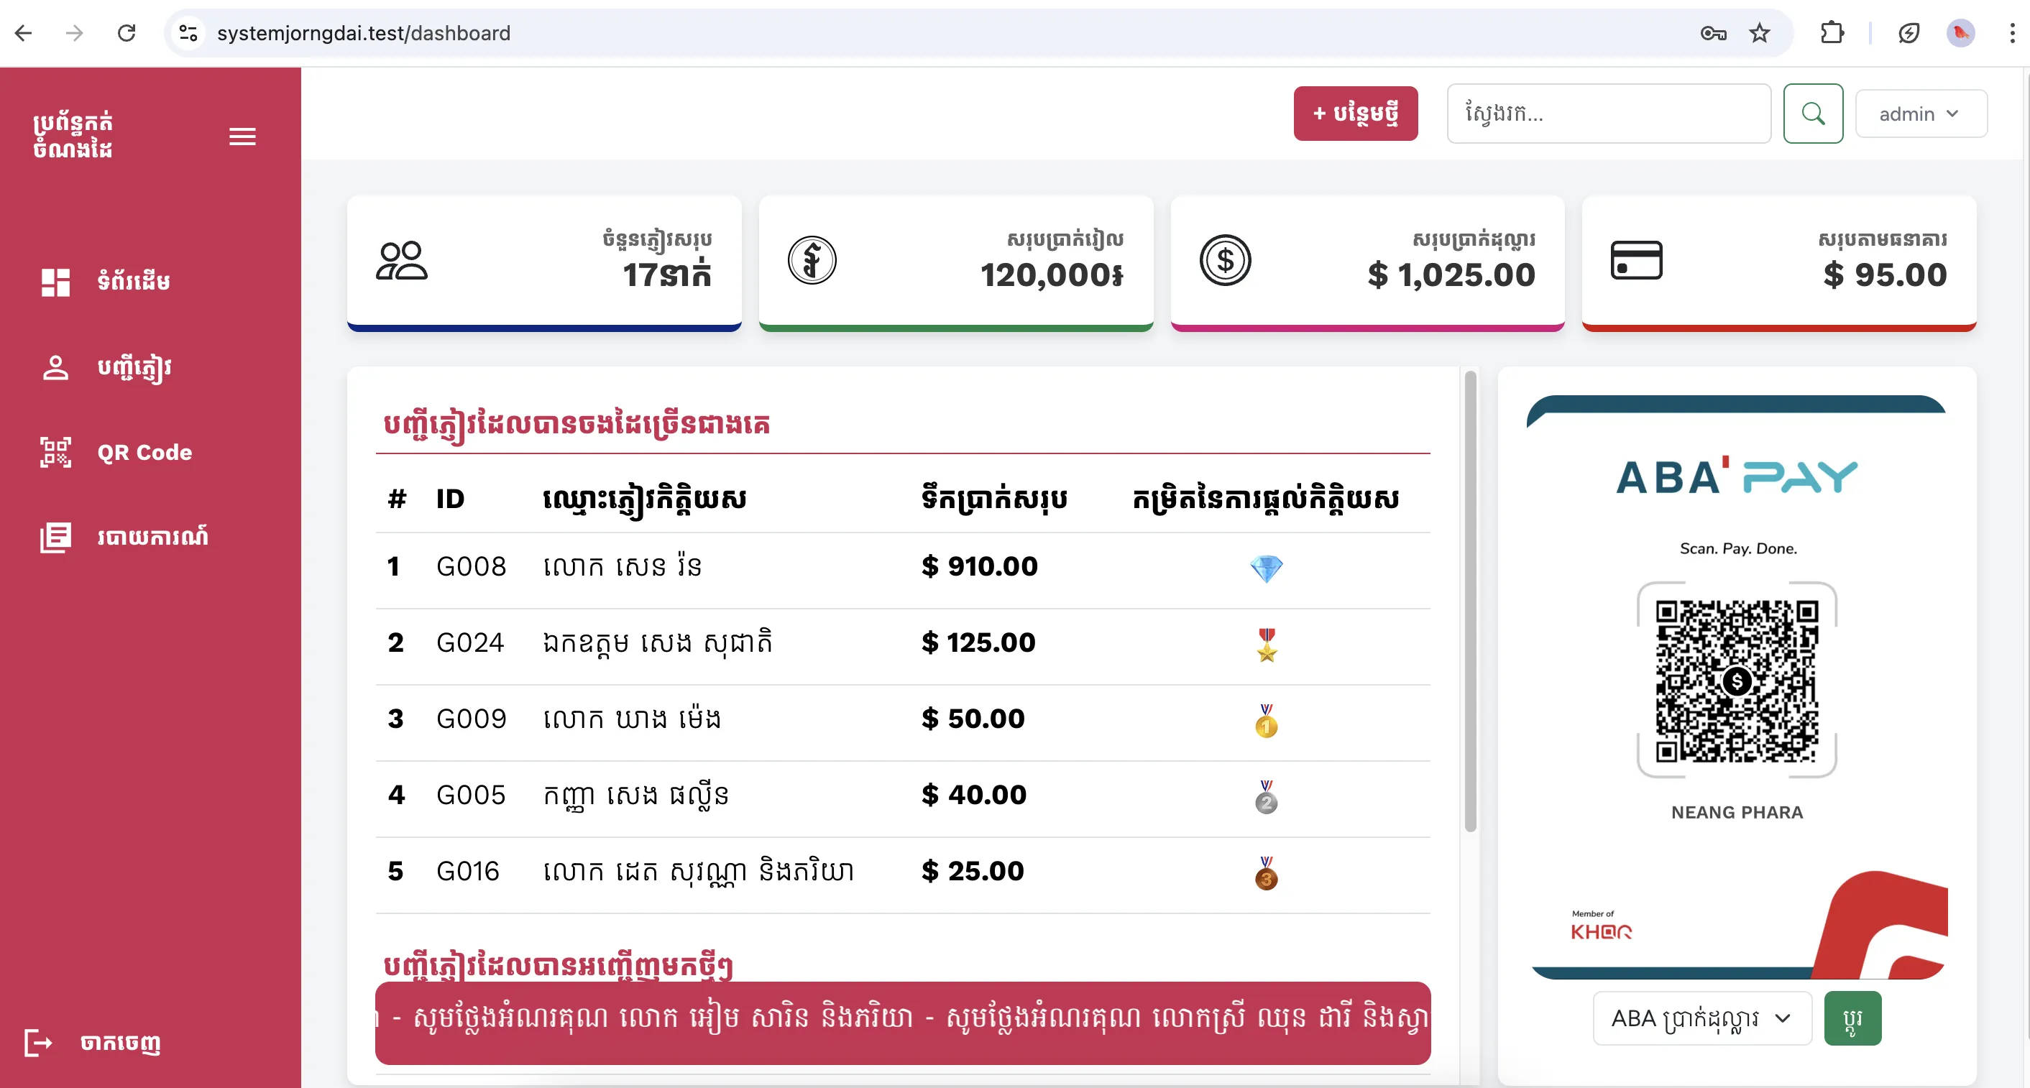
Task: Expand the ABA currency selection dropdown
Action: [1701, 1018]
